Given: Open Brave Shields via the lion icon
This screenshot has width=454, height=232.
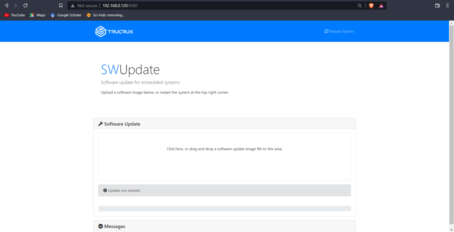Looking at the screenshot, I should pyautogui.click(x=371, y=5).
